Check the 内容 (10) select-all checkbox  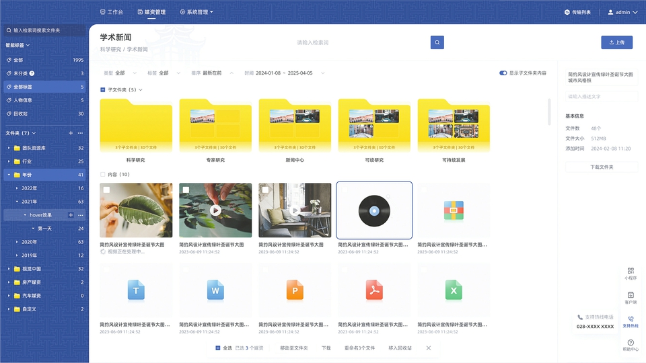click(103, 174)
